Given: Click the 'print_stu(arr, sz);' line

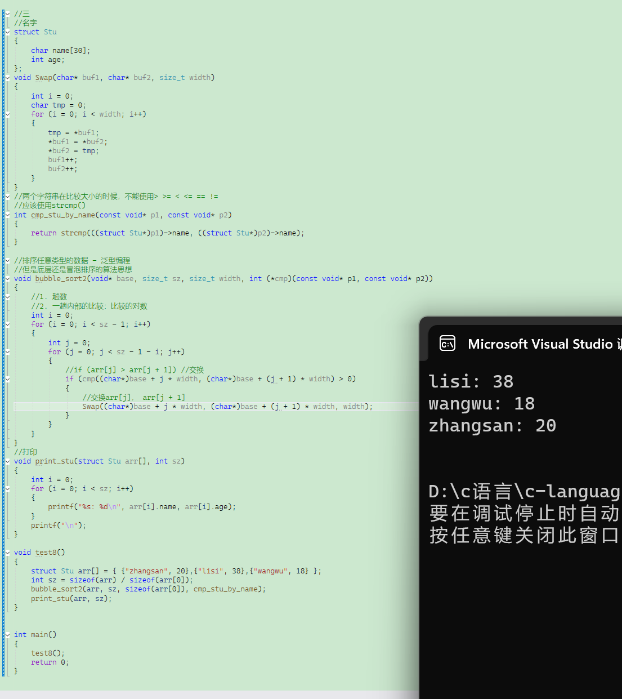Looking at the screenshot, I should point(71,599).
